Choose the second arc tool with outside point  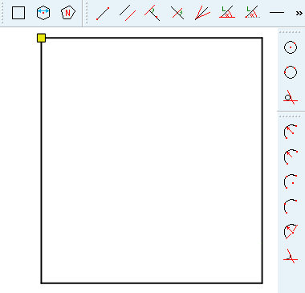pos(291,157)
